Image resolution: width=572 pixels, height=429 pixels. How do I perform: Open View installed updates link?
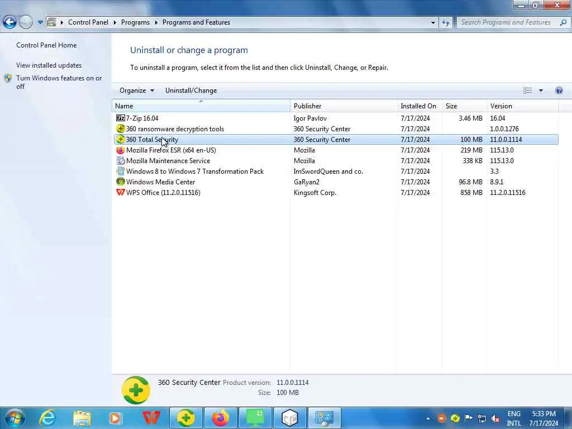(49, 65)
